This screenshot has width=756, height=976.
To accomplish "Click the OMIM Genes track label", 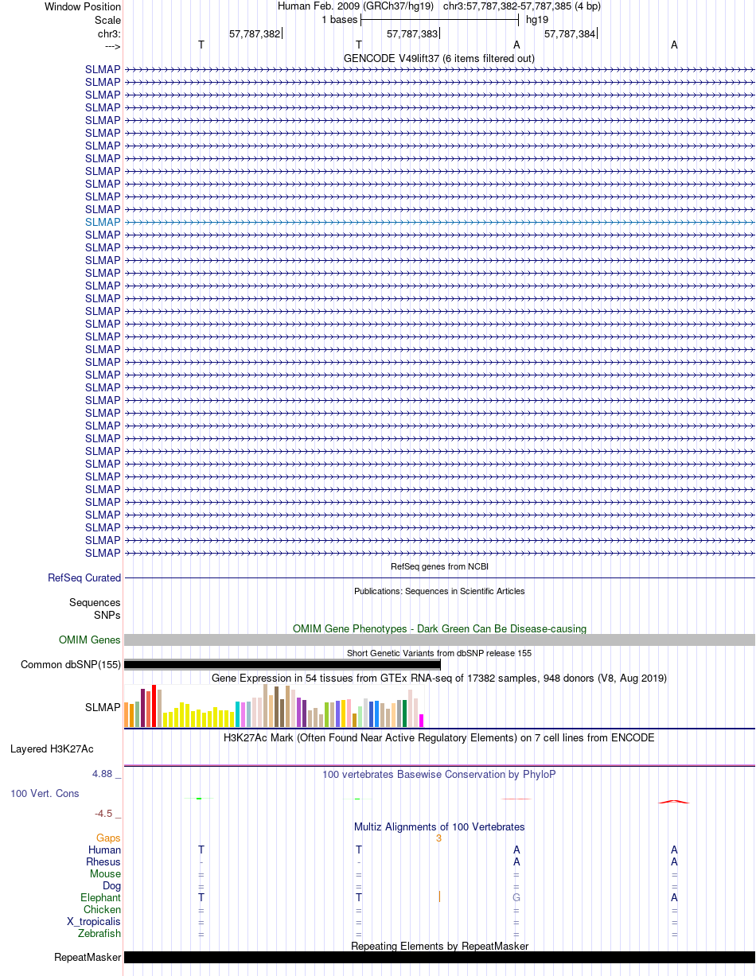I will 90,640.
